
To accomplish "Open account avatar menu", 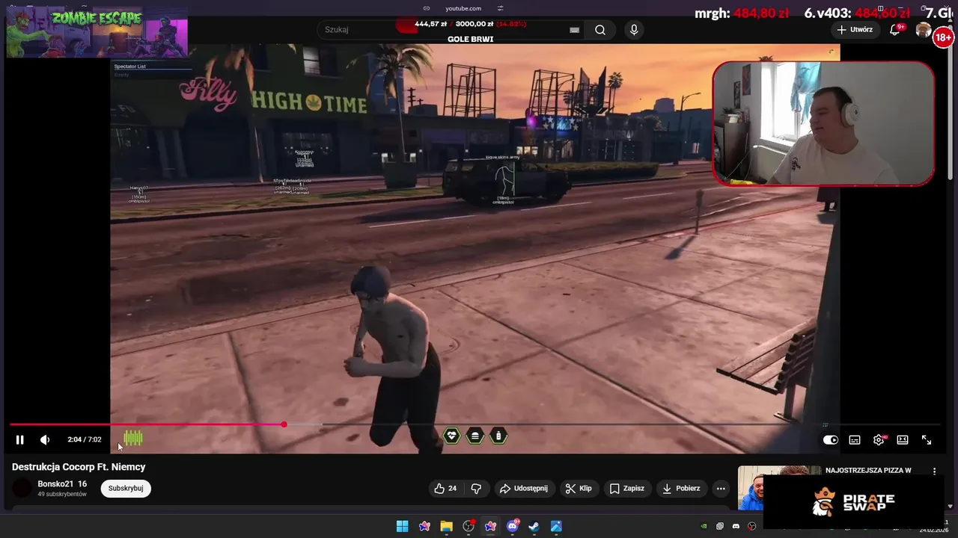I will coord(924,31).
